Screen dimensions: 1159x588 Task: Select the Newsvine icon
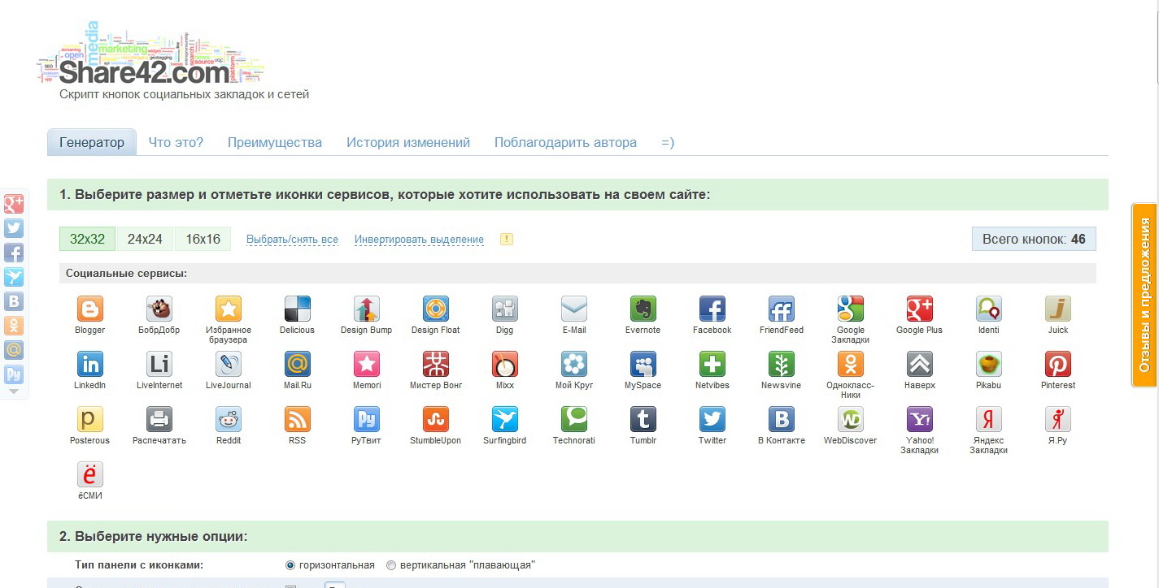point(782,364)
